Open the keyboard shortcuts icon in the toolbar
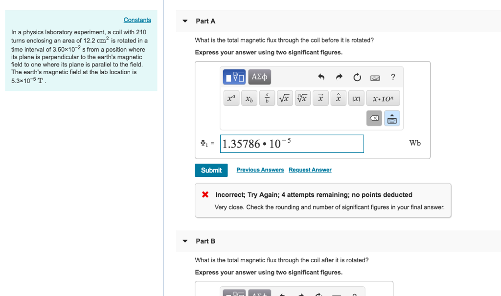 click(x=375, y=77)
